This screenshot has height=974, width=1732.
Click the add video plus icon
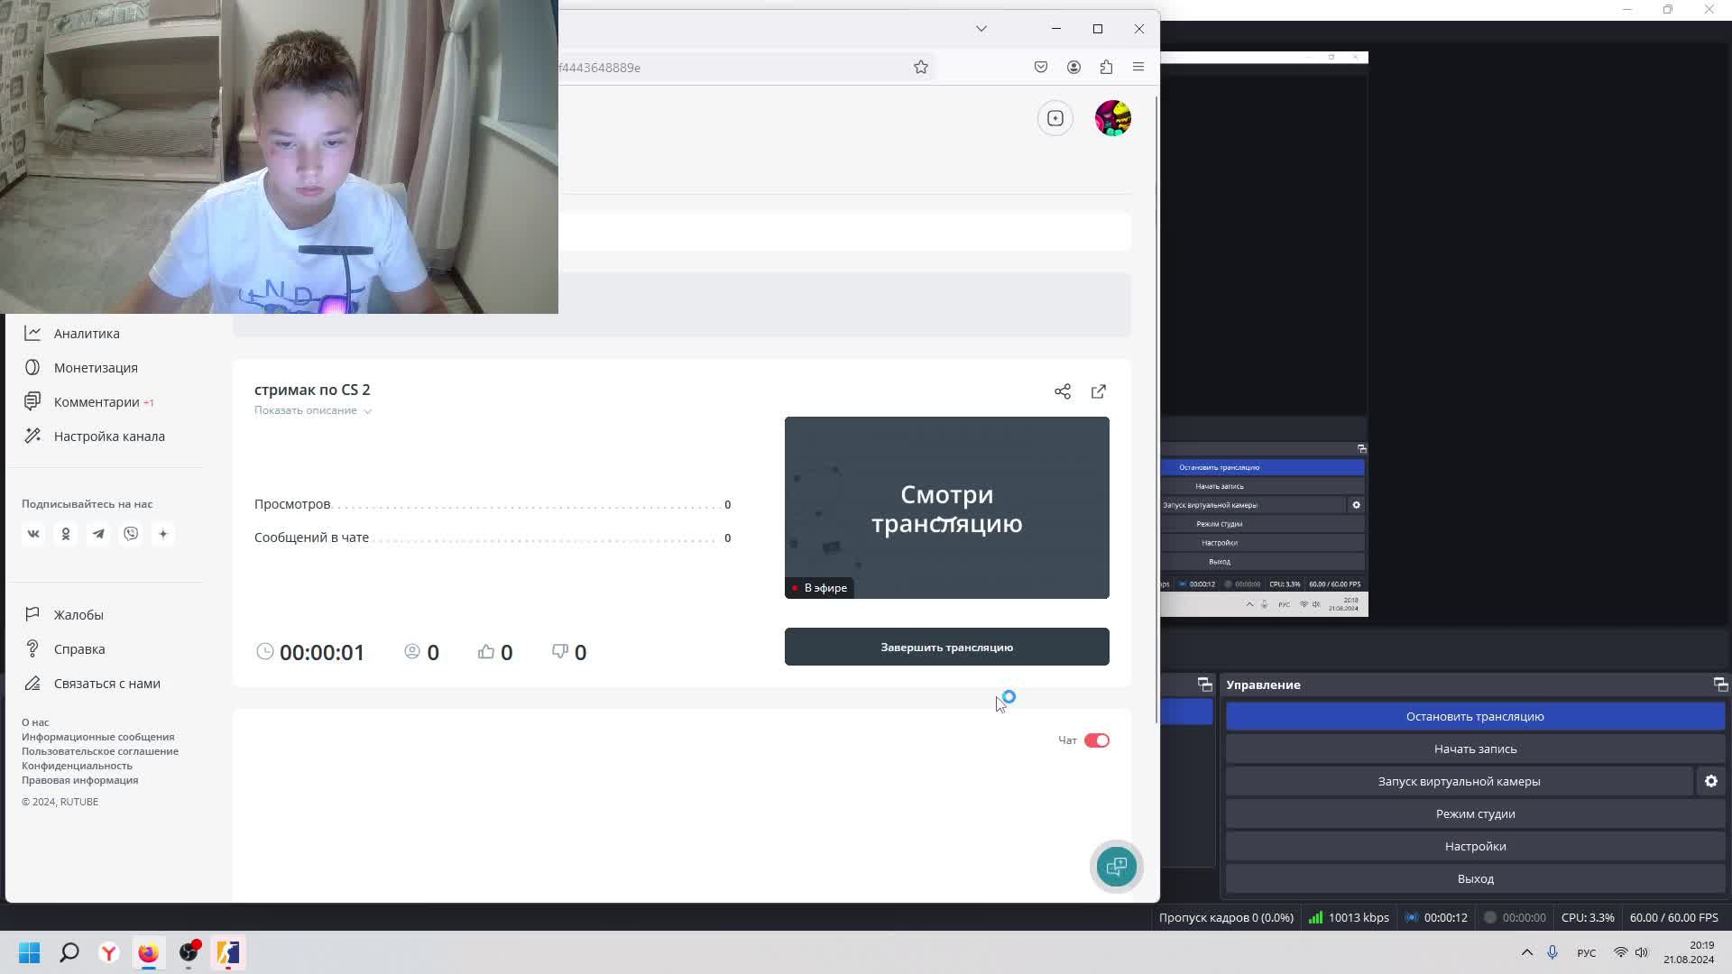coord(1055,118)
